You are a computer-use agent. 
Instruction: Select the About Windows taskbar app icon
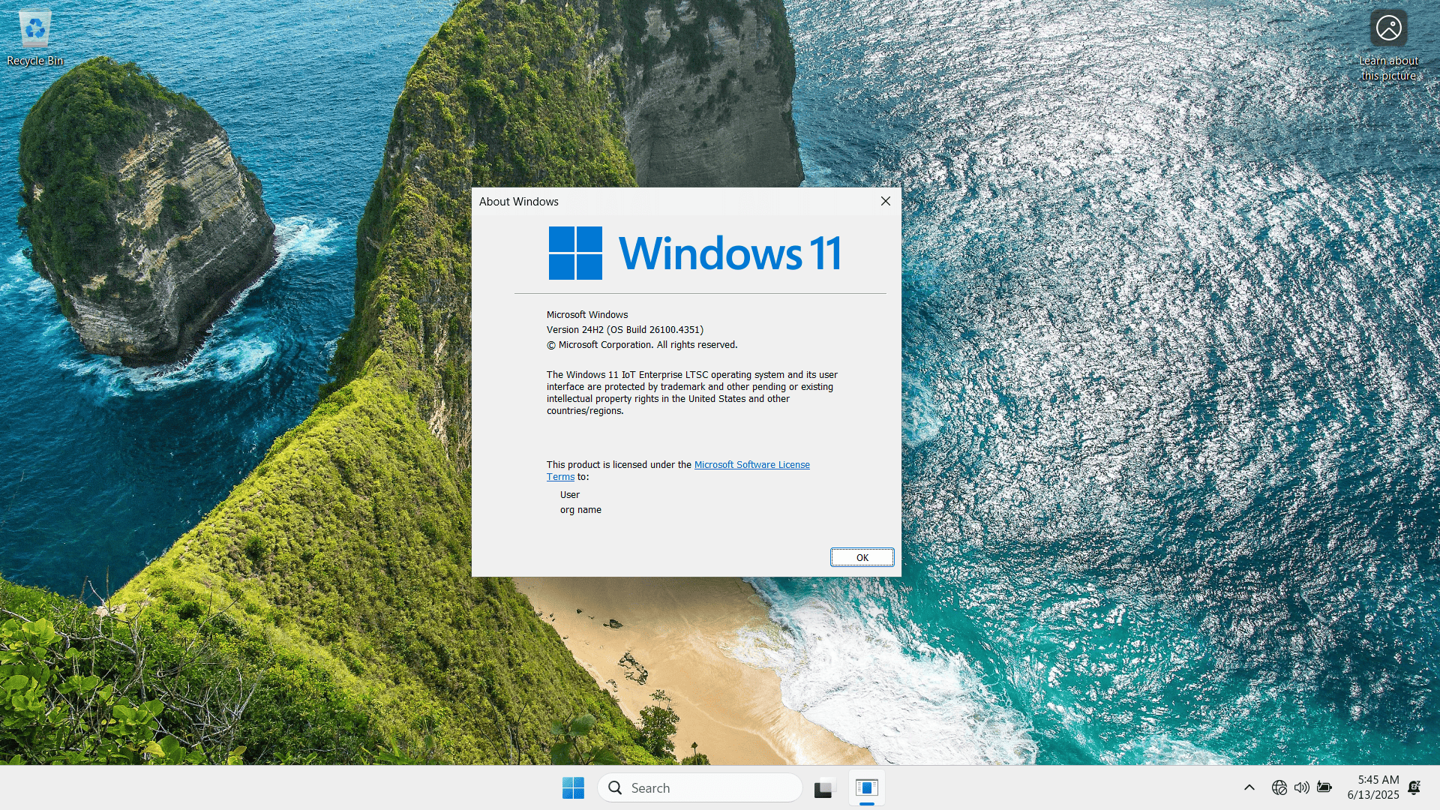(866, 787)
